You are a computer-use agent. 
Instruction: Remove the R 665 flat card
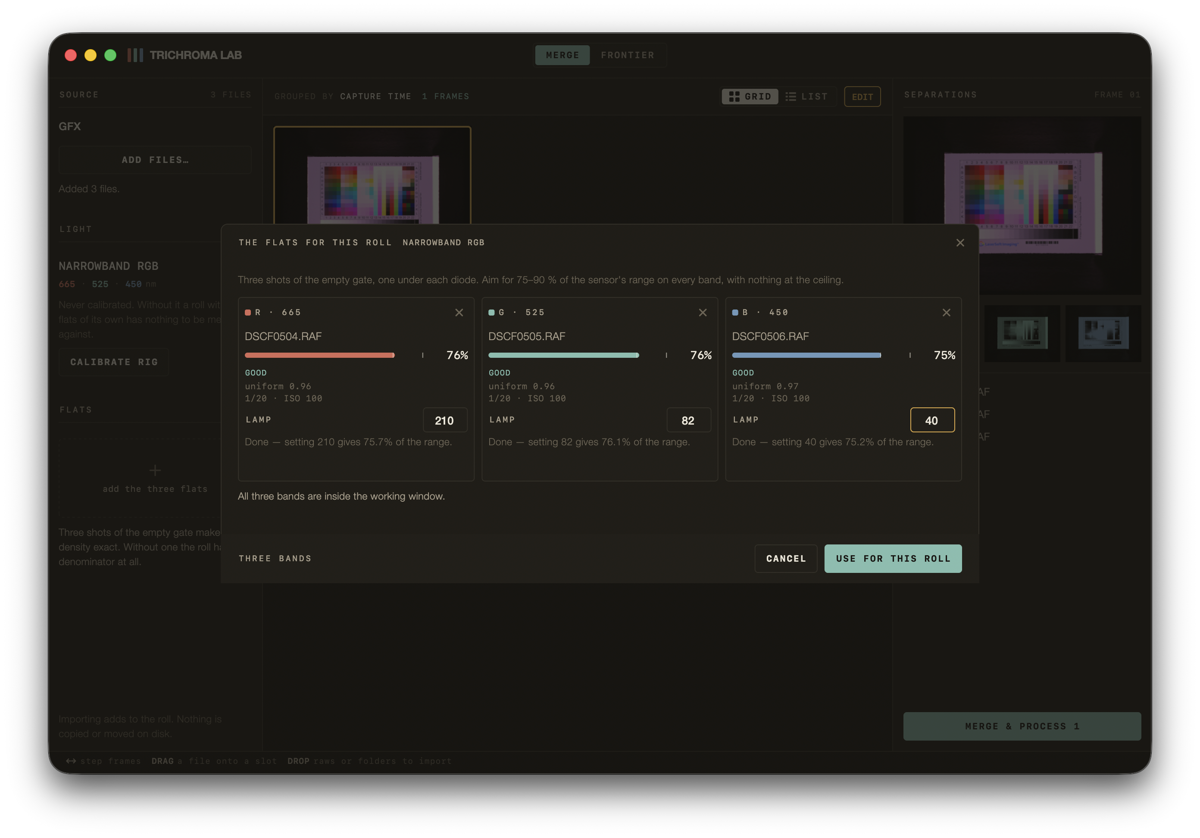pyautogui.click(x=459, y=313)
